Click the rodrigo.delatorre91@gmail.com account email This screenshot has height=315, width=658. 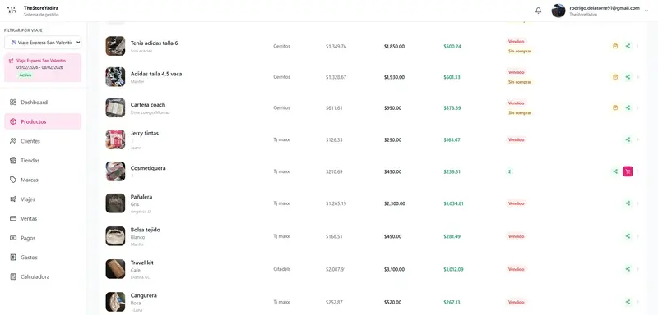click(x=605, y=8)
